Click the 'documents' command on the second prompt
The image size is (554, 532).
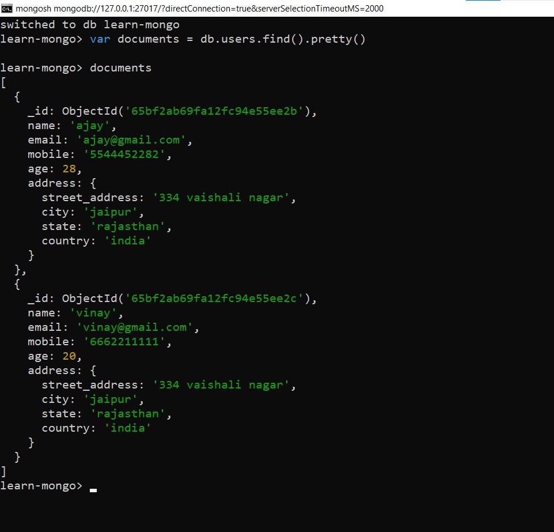(x=120, y=68)
